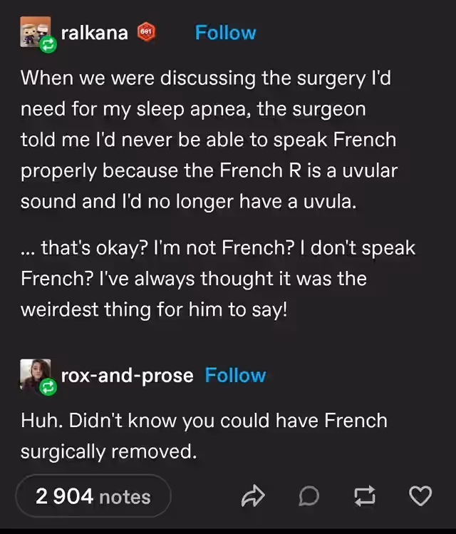Viewport: 456px width, 534px height.
Task: Click the word "notes" in the notes pill
Action: (125, 497)
